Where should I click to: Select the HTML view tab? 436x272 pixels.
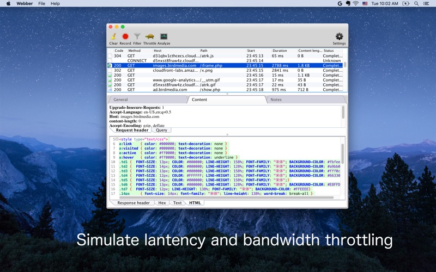point(195,202)
